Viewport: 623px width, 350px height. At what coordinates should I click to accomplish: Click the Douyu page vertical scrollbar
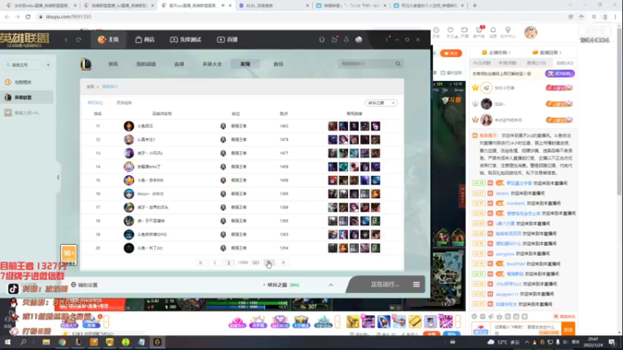click(x=620, y=111)
